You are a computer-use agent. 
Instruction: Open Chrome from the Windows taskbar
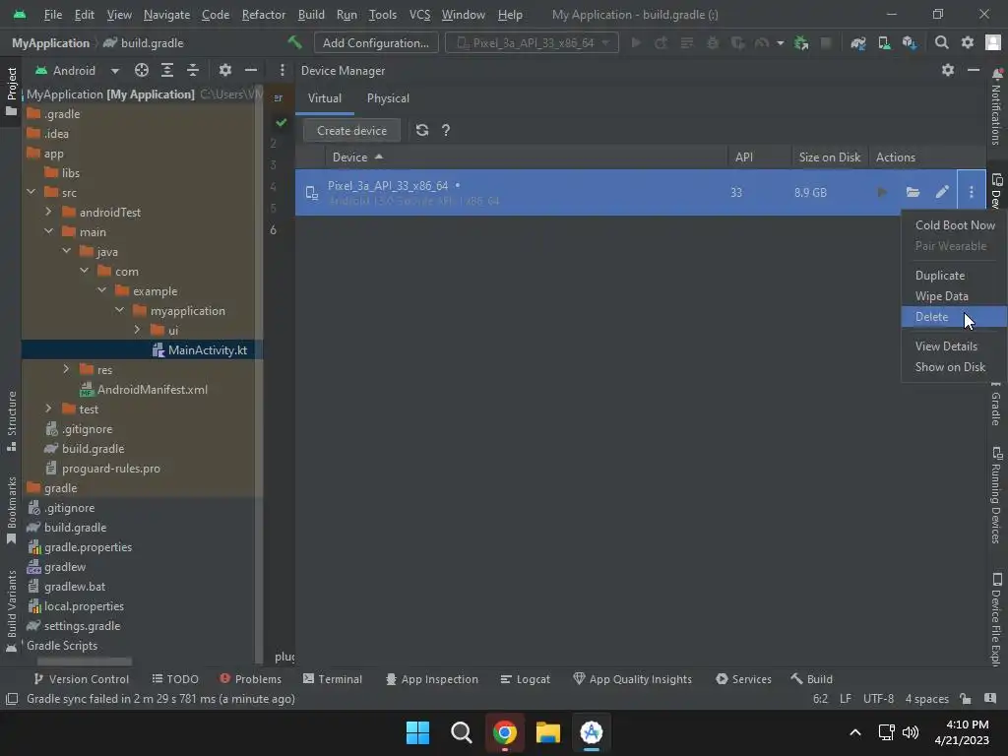pyautogui.click(x=505, y=732)
